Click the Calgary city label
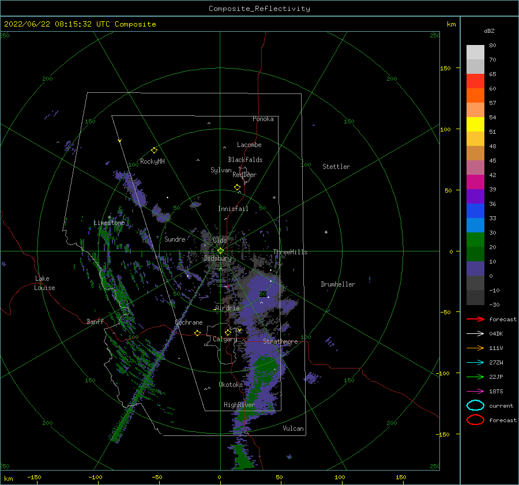Viewport: 519px width, 485px height. pos(225,339)
